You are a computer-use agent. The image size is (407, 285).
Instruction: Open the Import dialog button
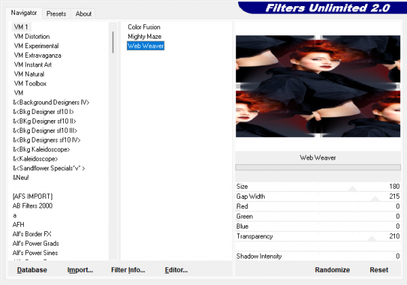tap(80, 270)
